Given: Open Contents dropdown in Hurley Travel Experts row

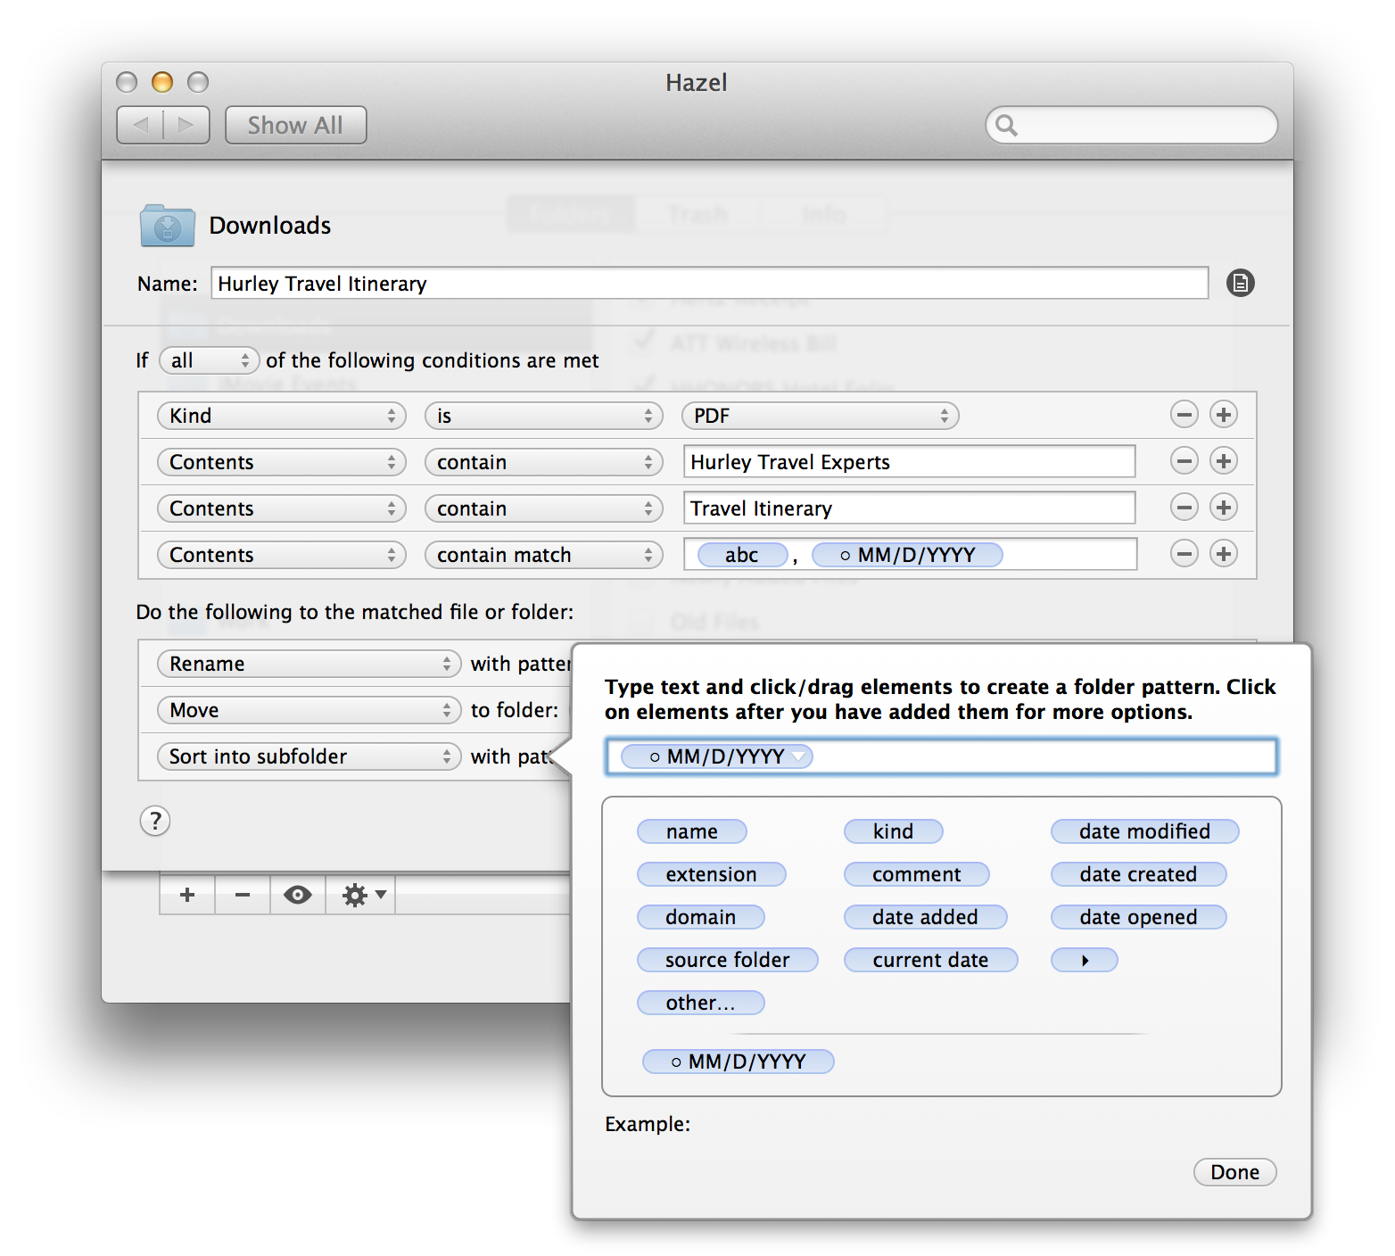Looking at the screenshot, I should pyautogui.click(x=281, y=462).
